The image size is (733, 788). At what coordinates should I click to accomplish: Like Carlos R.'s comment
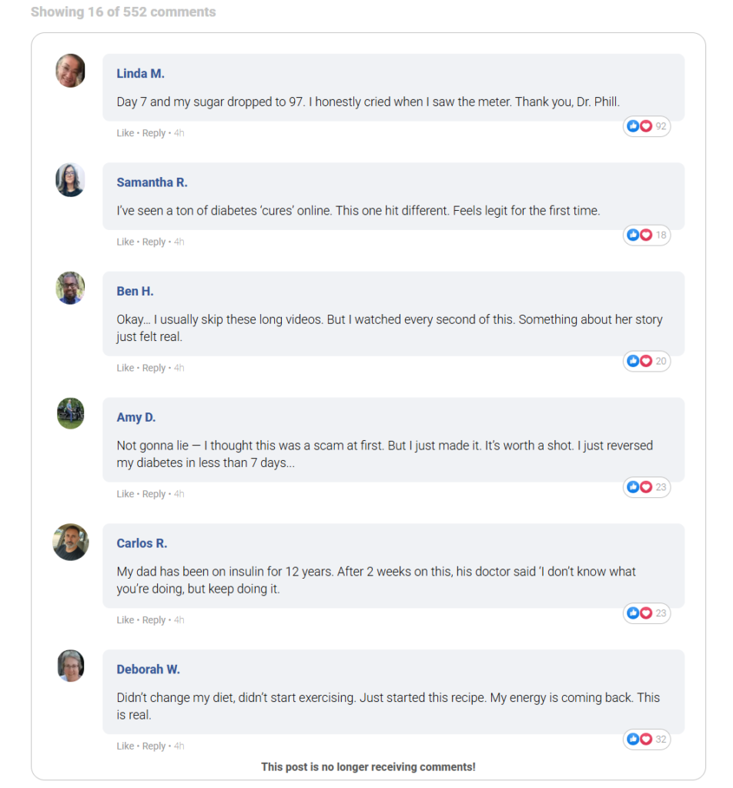[x=125, y=620]
